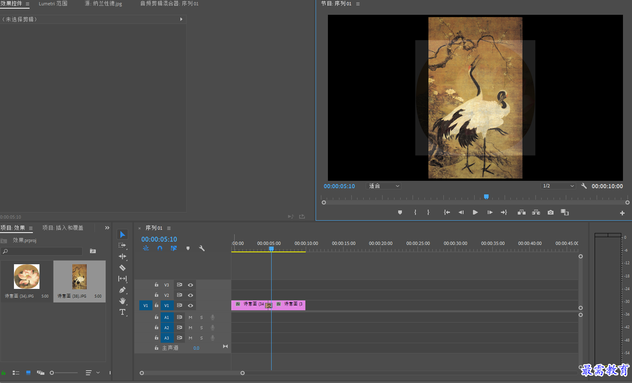Open timeline display settings wrench
Viewport: 632px width, 383px height.
pos(201,248)
